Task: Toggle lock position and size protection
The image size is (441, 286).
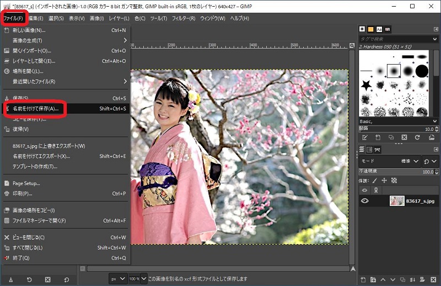Action: click(384, 181)
